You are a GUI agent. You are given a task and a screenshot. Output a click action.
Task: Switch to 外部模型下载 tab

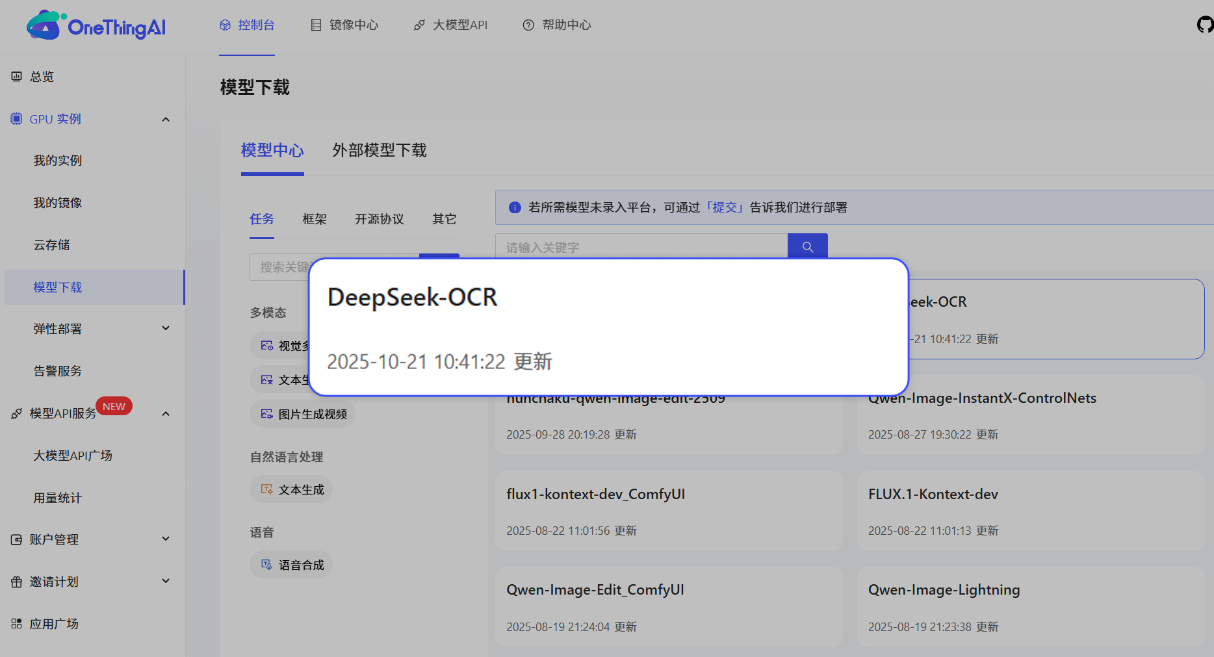379,151
